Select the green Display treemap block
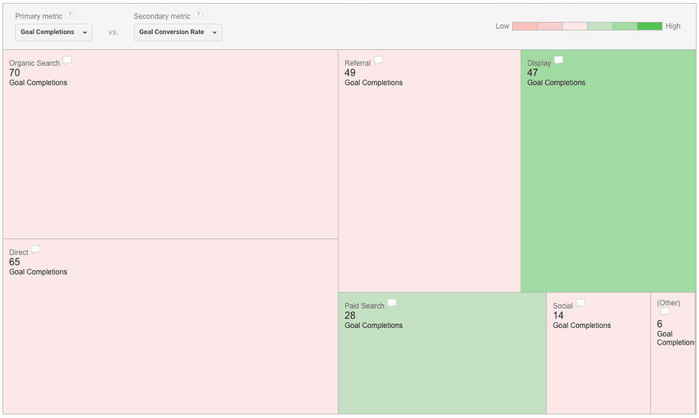Screen dimensions: 699x418 608,171
